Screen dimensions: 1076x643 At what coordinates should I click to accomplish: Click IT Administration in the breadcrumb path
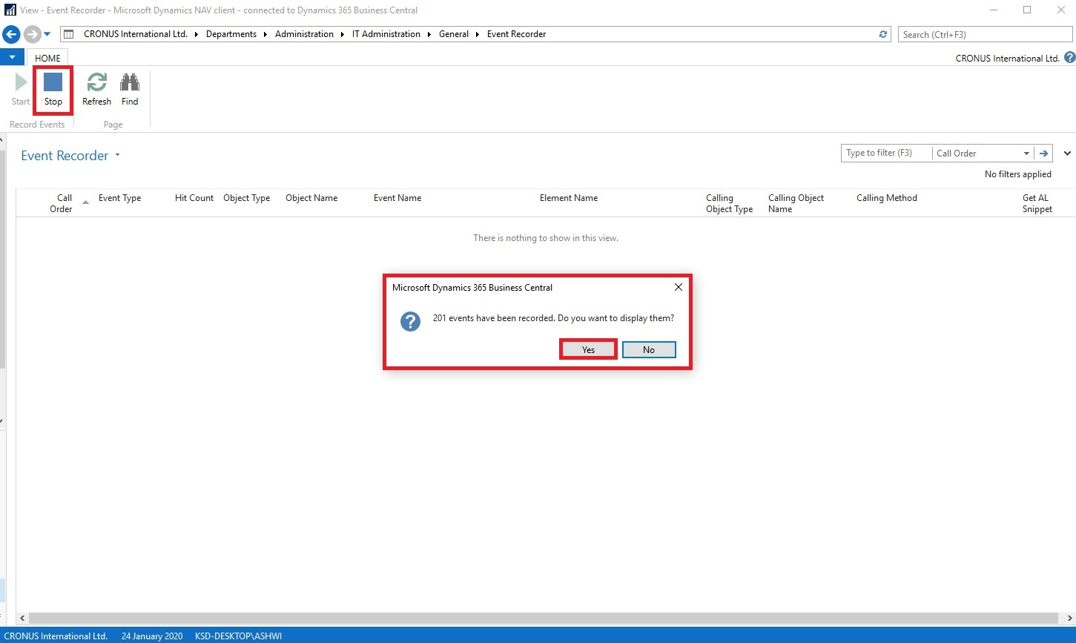coord(386,34)
